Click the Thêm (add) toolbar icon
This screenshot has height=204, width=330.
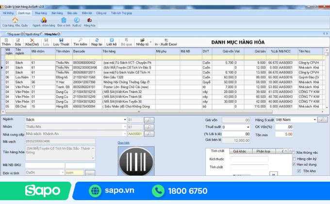(x=6, y=42)
